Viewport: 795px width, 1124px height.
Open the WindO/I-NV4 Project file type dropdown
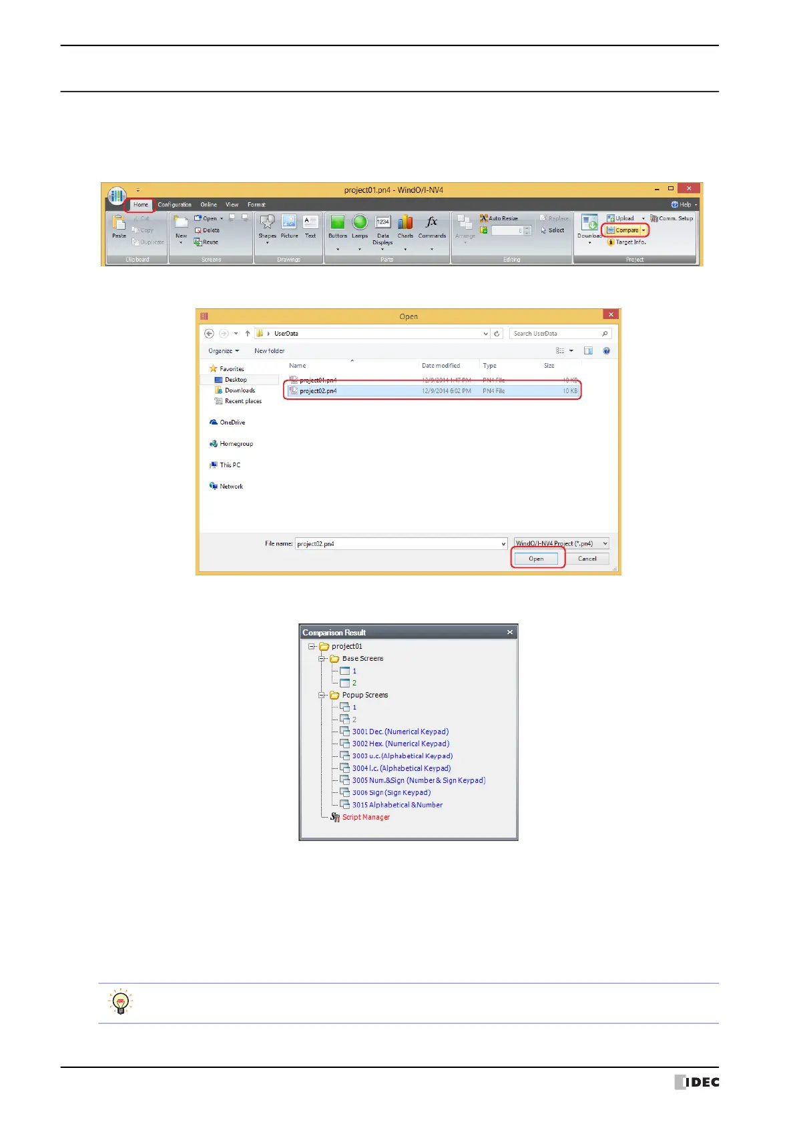[561, 544]
